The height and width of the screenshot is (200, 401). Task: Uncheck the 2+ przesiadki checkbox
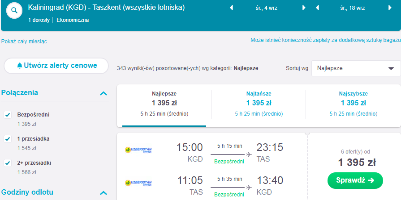pyautogui.click(x=8, y=163)
